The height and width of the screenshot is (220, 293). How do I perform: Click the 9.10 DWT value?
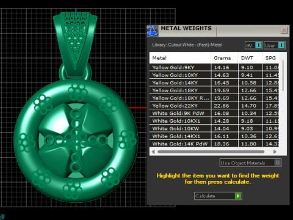pyautogui.click(x=247, y=68)
